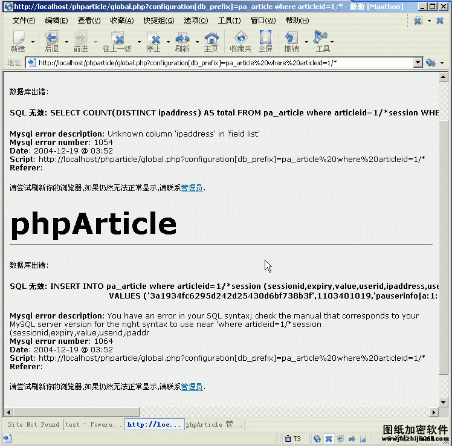The height and width of the screenshot is (446, 452).
Task: Click the horizontal scrollbar thumb
Action: 76,412
